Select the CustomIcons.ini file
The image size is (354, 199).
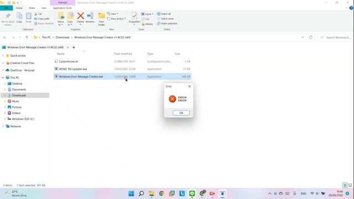[122, 61]
